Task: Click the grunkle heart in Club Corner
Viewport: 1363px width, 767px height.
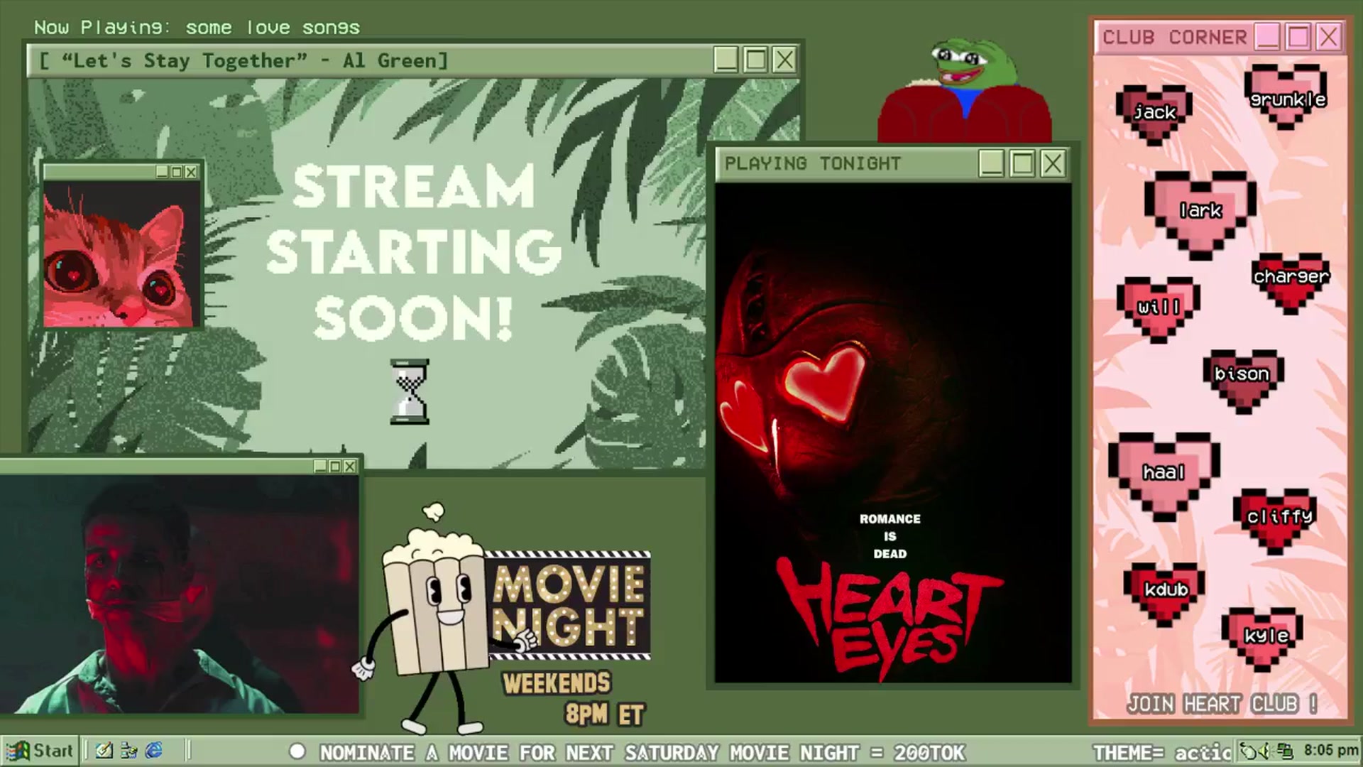Action: (1286, 97)
